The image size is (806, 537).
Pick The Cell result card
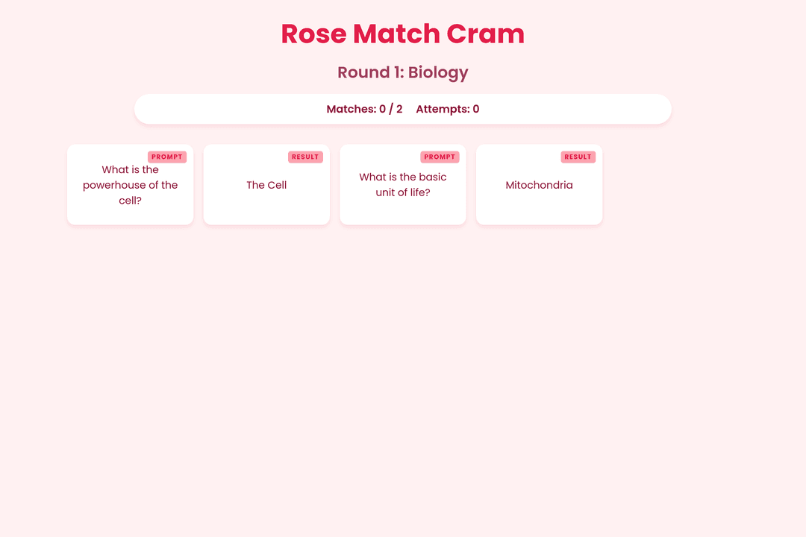pos(266,184)
